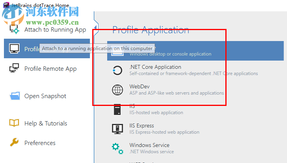Screen dimensions: 287x163
Task: Click the .NET Core Application circle icon
Action: (117, 70)
